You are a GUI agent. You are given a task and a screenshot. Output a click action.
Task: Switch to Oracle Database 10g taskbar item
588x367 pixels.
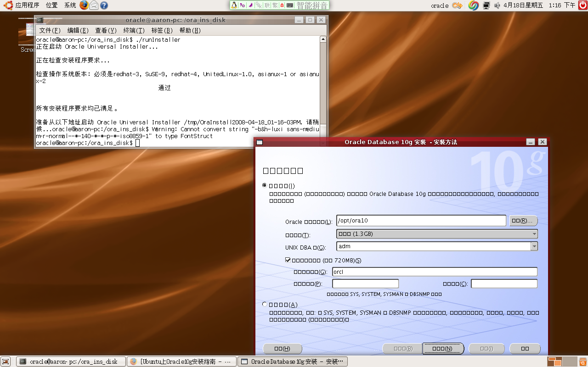click(x=293, y=361)
